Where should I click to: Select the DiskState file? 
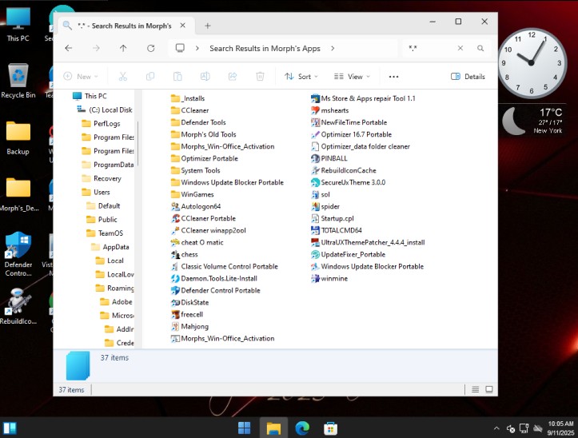click(x=189, y=302)
